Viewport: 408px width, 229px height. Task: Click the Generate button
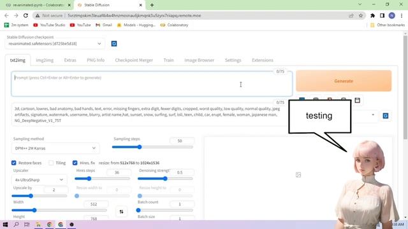tap(344, 81)
